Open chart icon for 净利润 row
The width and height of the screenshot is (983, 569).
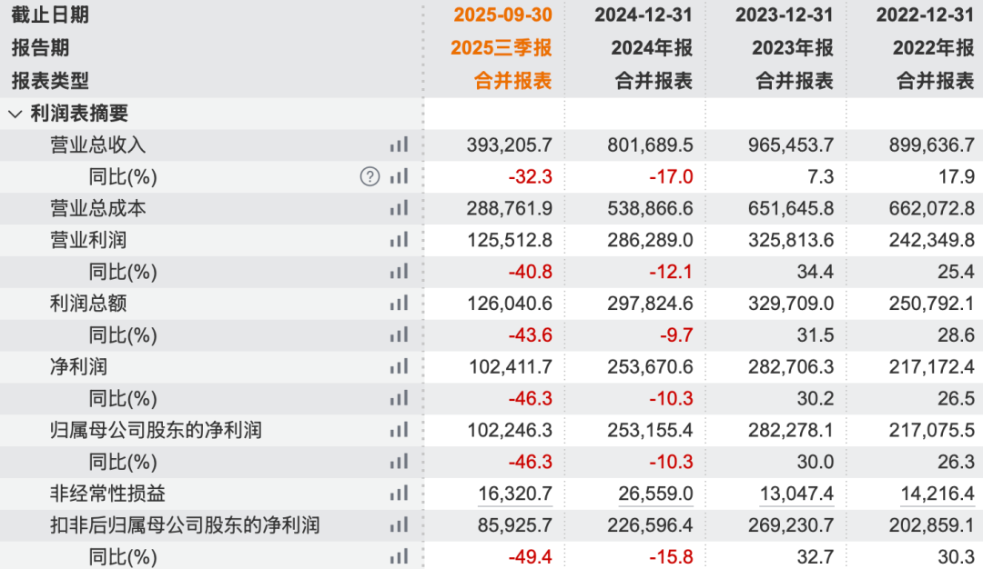click(x=399, y=366)
